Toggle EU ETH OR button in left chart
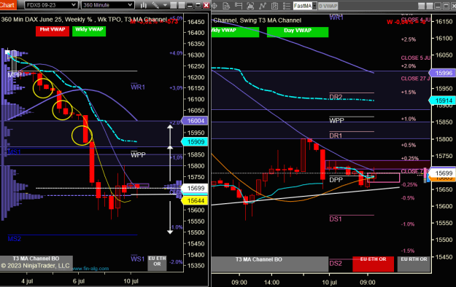Viewport: 456px width, 287px height. click(x=157, y=263)
